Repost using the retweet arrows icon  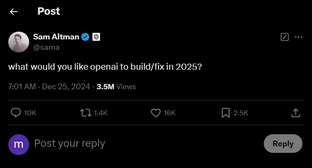pos(86,113)
